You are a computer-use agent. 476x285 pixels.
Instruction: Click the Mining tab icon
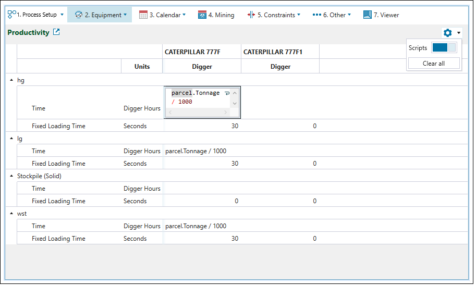point(202,15)
